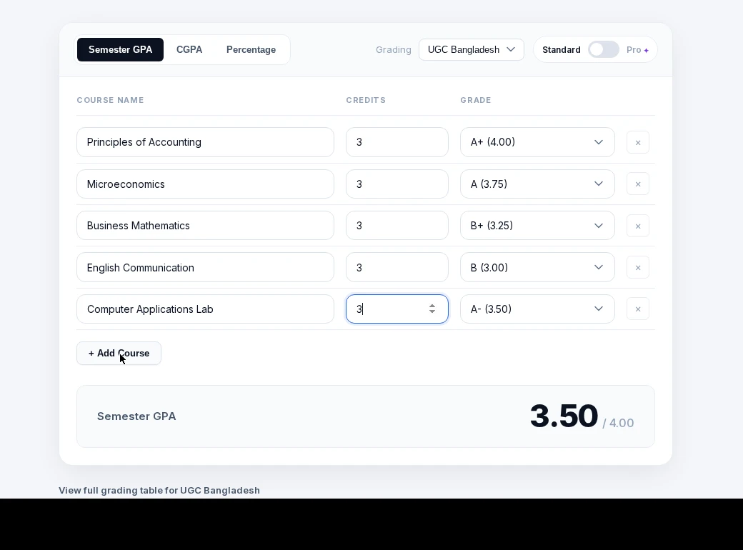Switch to the CGPA tab

tap(189, 50)
